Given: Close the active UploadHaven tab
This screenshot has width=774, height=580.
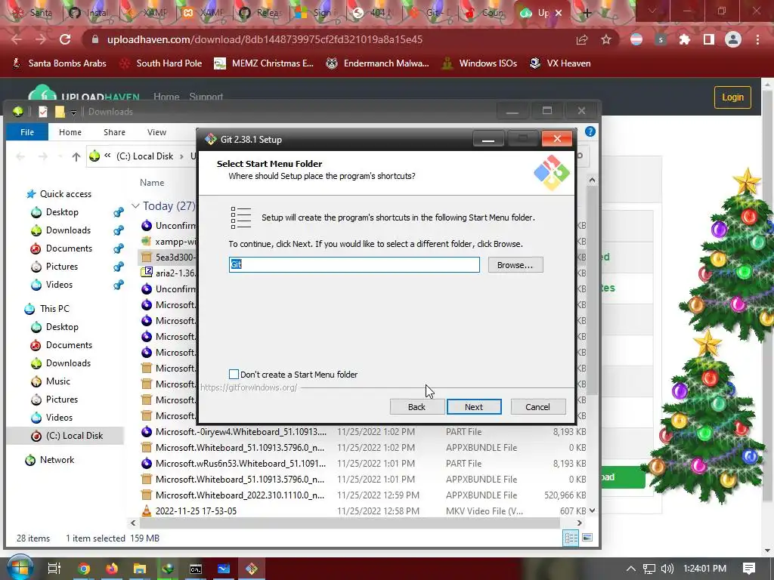Looking at the screenshot, I should coord(559,13).
